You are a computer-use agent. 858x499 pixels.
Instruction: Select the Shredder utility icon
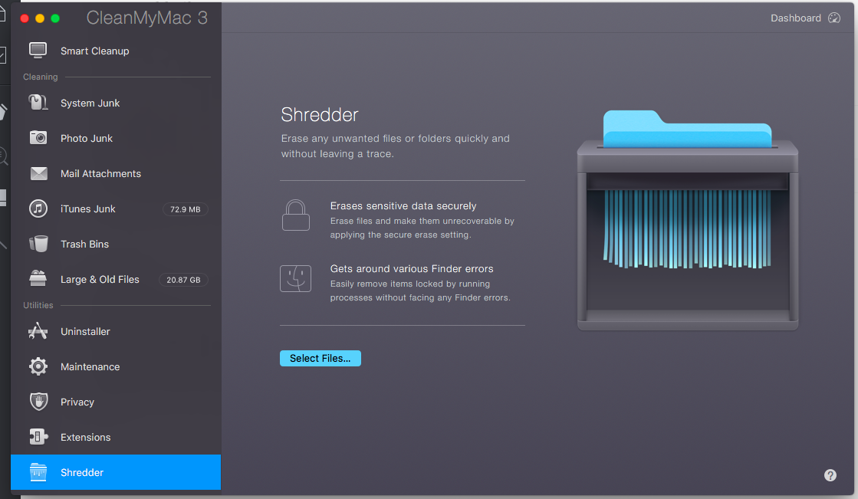(38, 472)
